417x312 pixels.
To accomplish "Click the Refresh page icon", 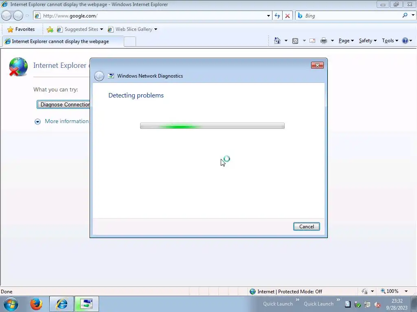I will (277, 16).
